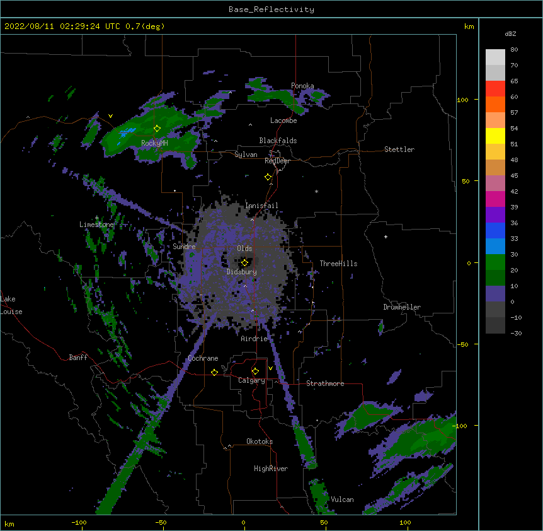Pick the bright green 20–30 dBZ swatch
The height and width of the screenshot is (531, 543).
(495, 262)
